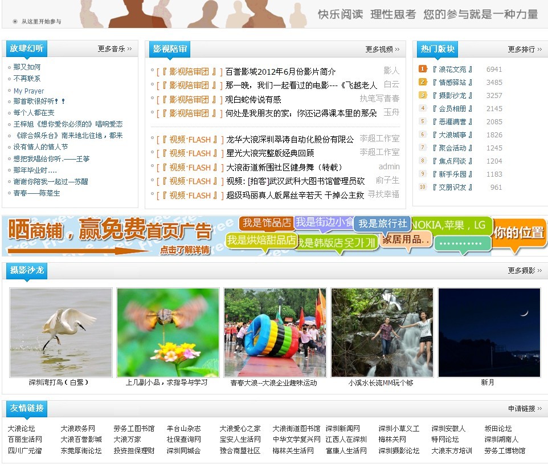Open friendly link 大浪政务网
548x472 pixels.
tap(77, 428)
